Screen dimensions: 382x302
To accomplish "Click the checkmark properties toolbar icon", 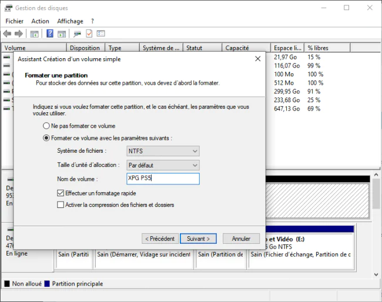I will (x=89, y=33).
